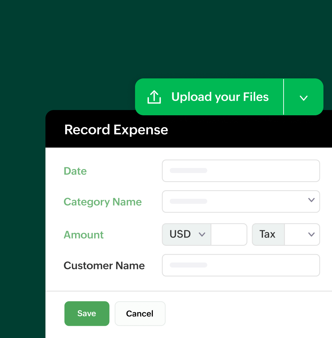Click the Category Name label

pyautogui.click(x=102, y=202)
